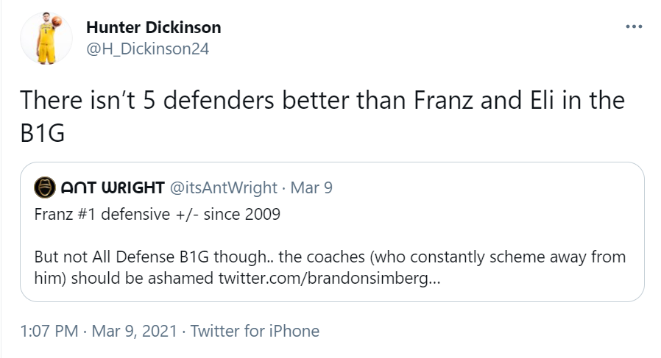The image size is (661, 358).
Task: Click the 1:07 PM time stamp
Action: tap(49, 331)
